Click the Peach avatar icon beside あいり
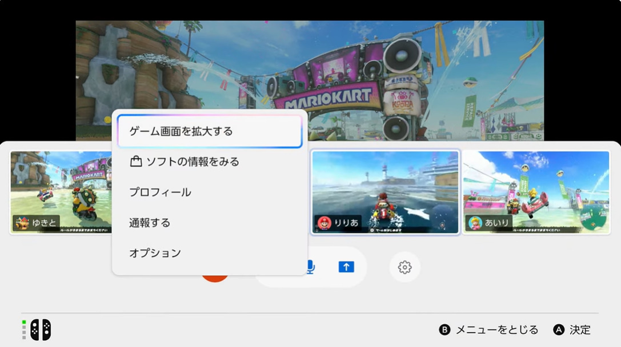Image resolution: width=621 pixels, height=347 pixels. pos(475,223)
